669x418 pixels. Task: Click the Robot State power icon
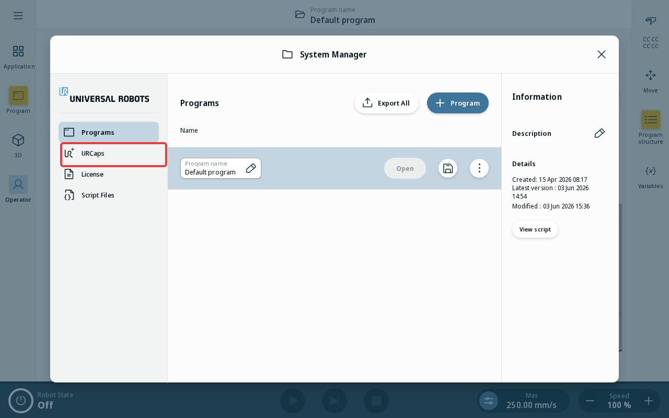click(x=21, y=401)
